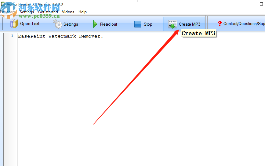Click the Read out button label

108,24
